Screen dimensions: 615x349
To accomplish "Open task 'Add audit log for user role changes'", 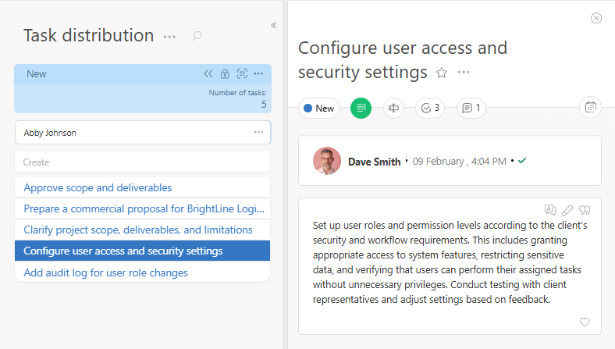I will coord(105,272).
